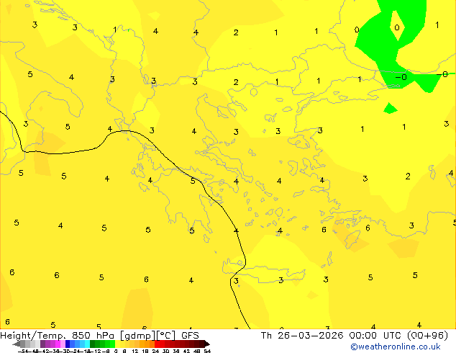Click the lower-left '-0' value in the green area
456x353 pixels.
(401, 77)
